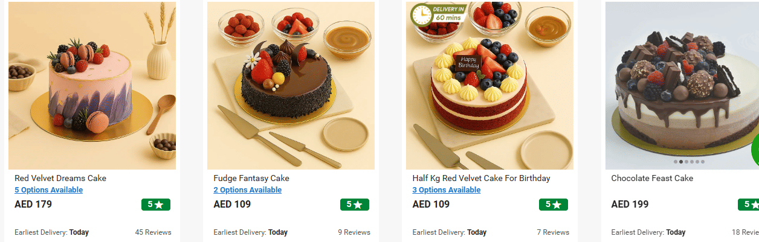Click the Chocolate Feast Cake title
The image size is (759, 242).
(652, 179)
